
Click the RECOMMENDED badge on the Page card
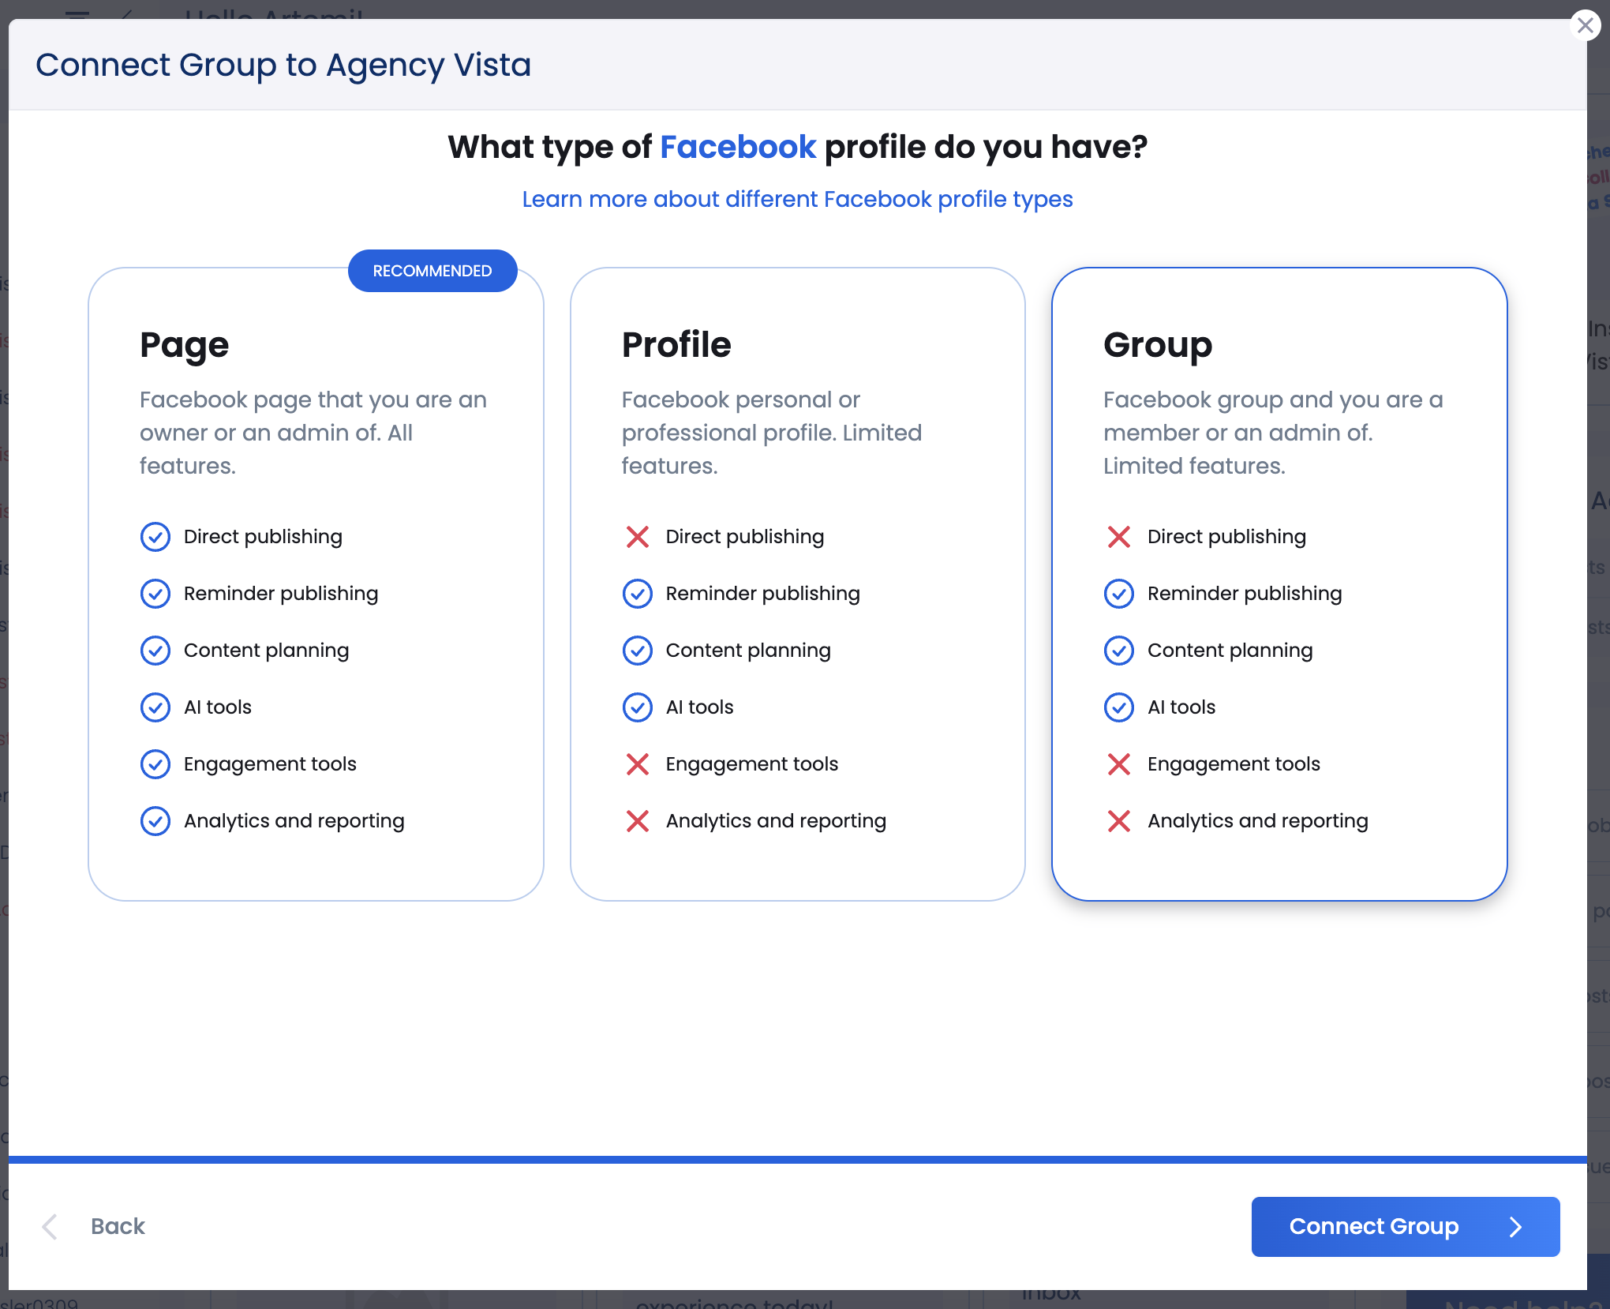tap(432, 270)
